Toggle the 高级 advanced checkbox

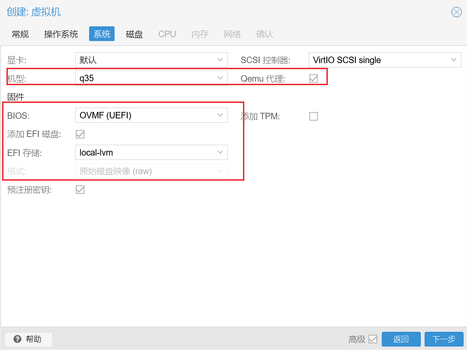(373, 339)
